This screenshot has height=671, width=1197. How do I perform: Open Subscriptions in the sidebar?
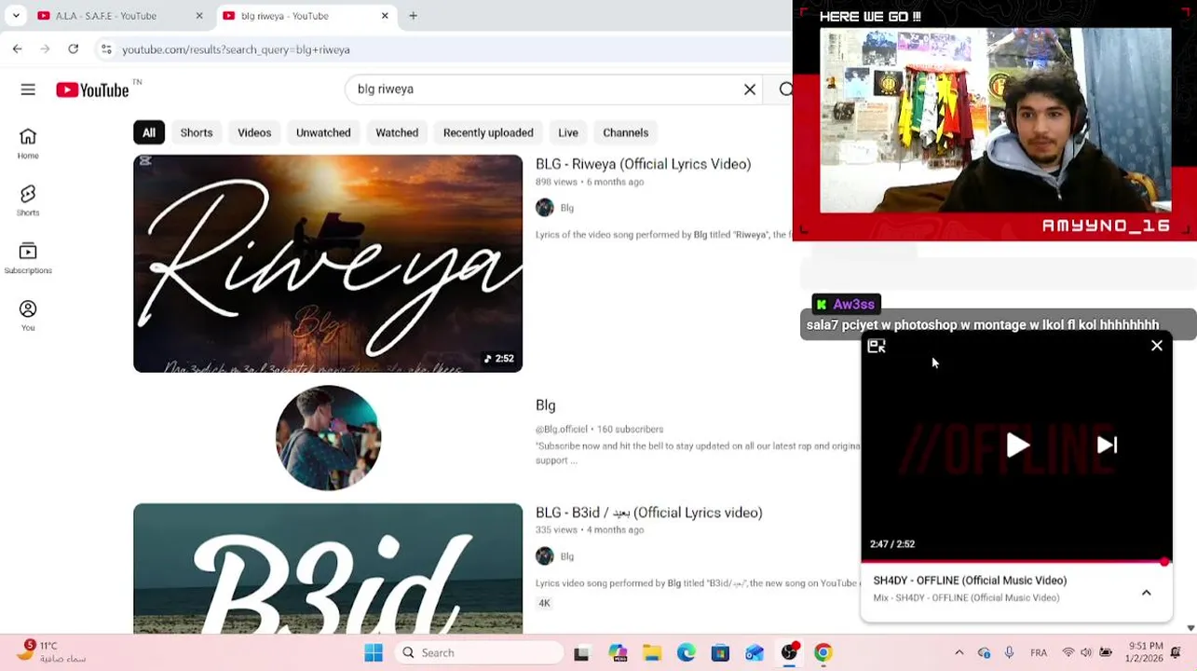pos(28,258)
